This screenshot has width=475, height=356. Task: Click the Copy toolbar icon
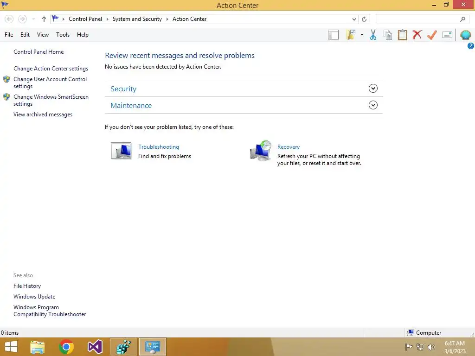[x=388, y=35]
